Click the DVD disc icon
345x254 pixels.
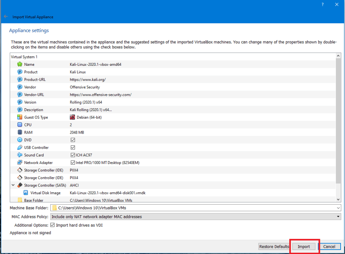(x=20, y=140)
